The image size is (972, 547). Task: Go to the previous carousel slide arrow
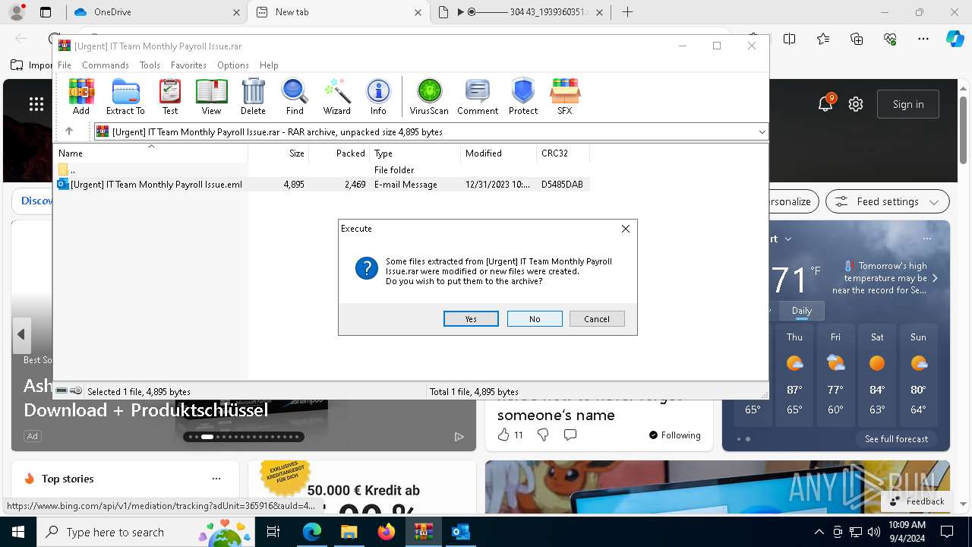point(21,334)
